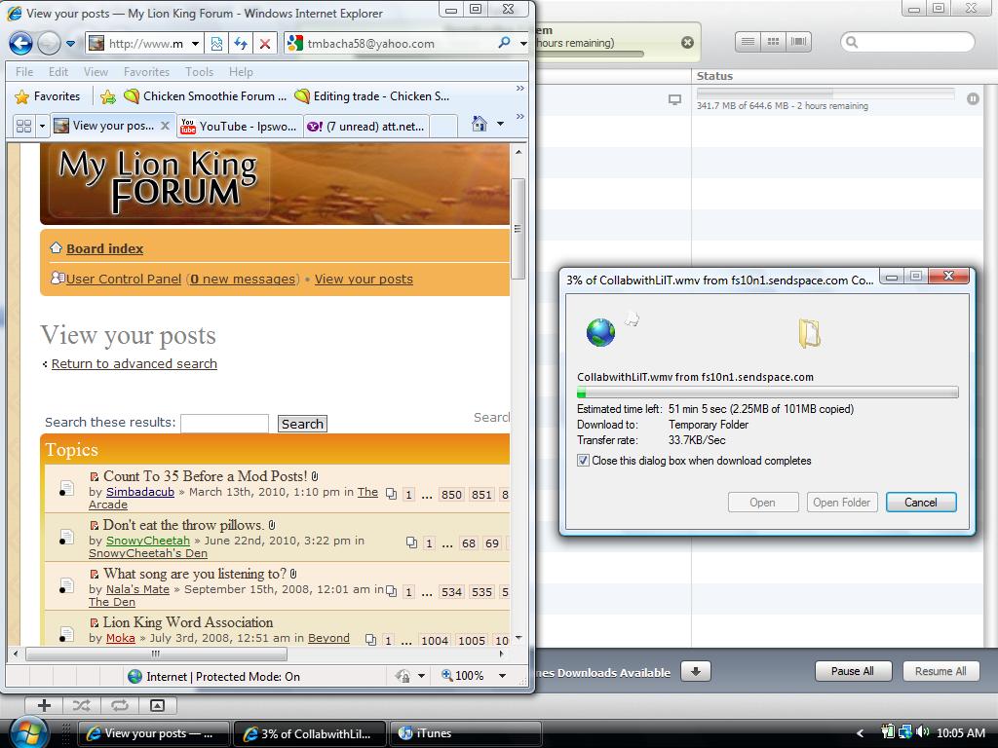Viewport: 998px width, 748px height.
Task: Click the Refresh page icon
Action: pos(240,43)
